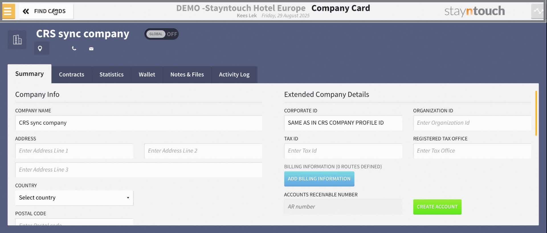Open the orange hamburger main menu
This screenshot has height=233, width=547.
(9, 11)
